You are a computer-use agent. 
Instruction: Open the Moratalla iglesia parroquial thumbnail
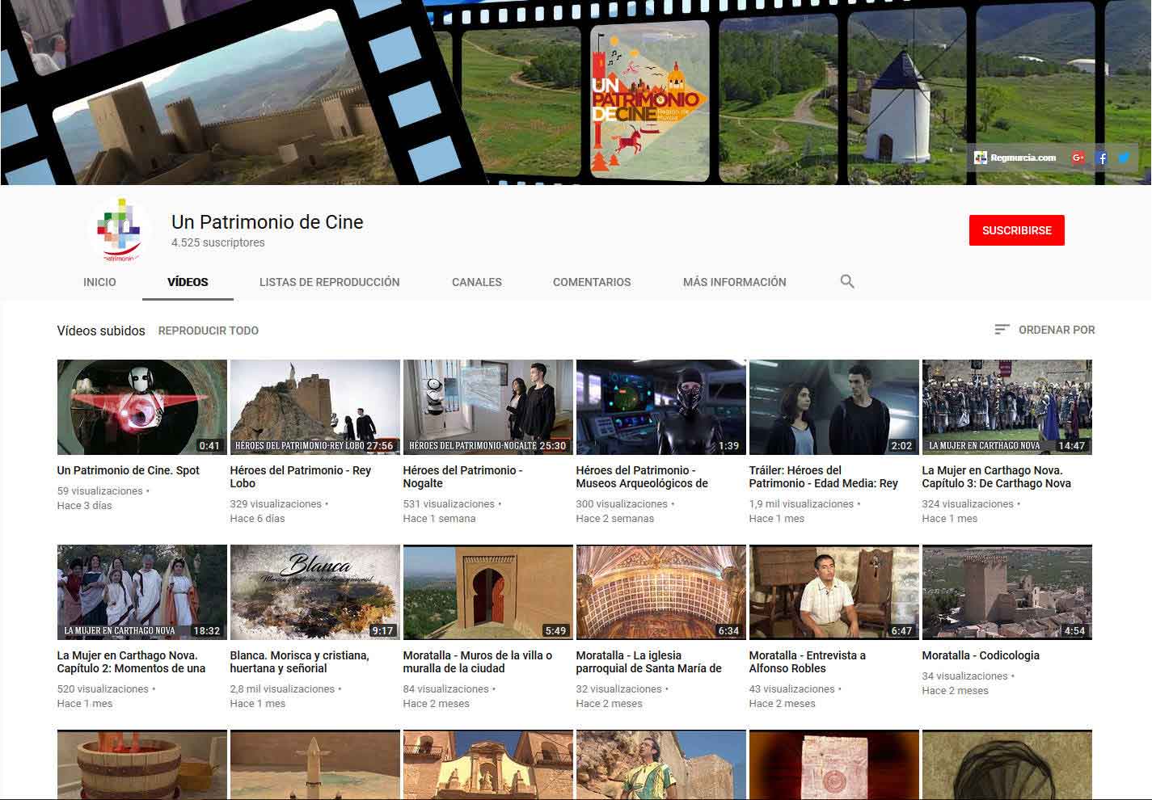[661, 592]
